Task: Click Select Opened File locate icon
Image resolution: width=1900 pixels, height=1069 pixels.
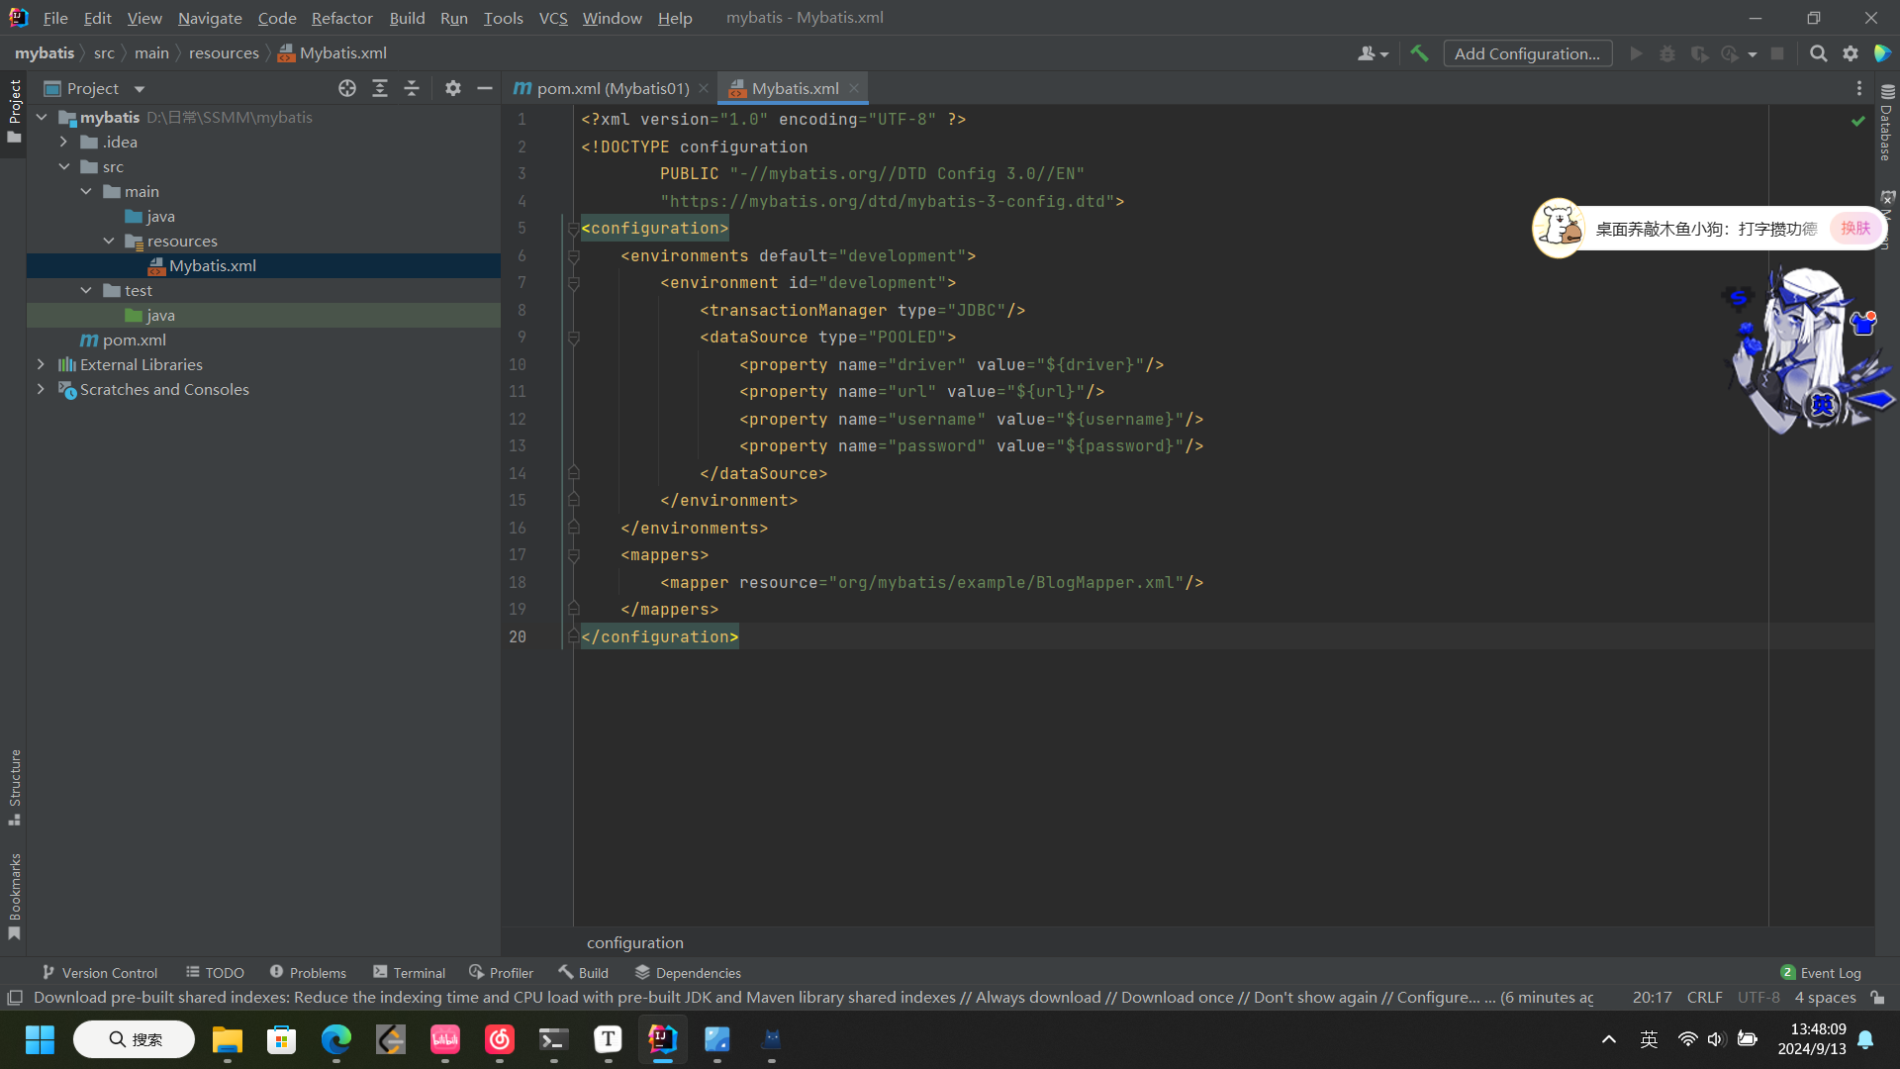Action: point(347,88)
